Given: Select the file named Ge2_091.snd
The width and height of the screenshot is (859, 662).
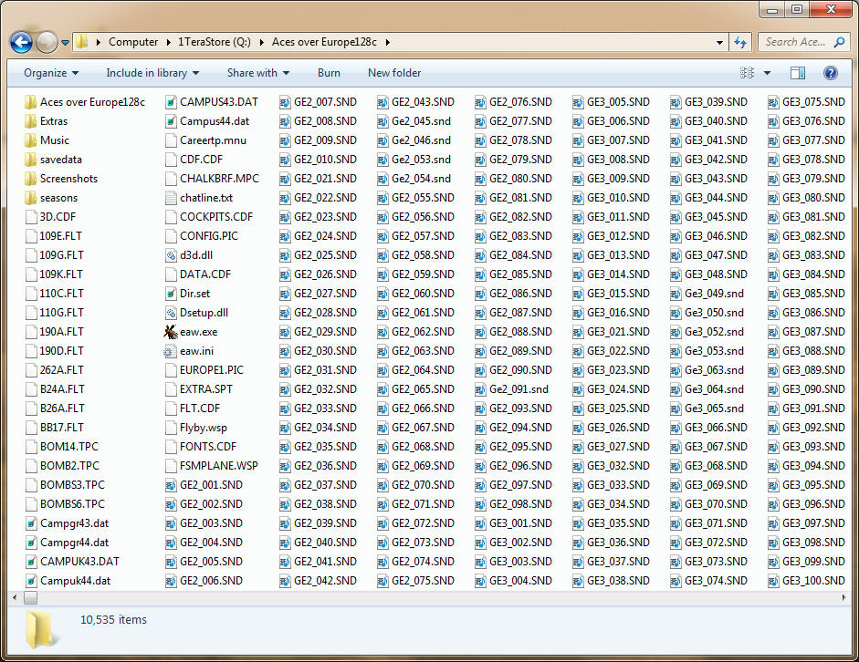Looking at the screenshot, I should click(519, 389).
